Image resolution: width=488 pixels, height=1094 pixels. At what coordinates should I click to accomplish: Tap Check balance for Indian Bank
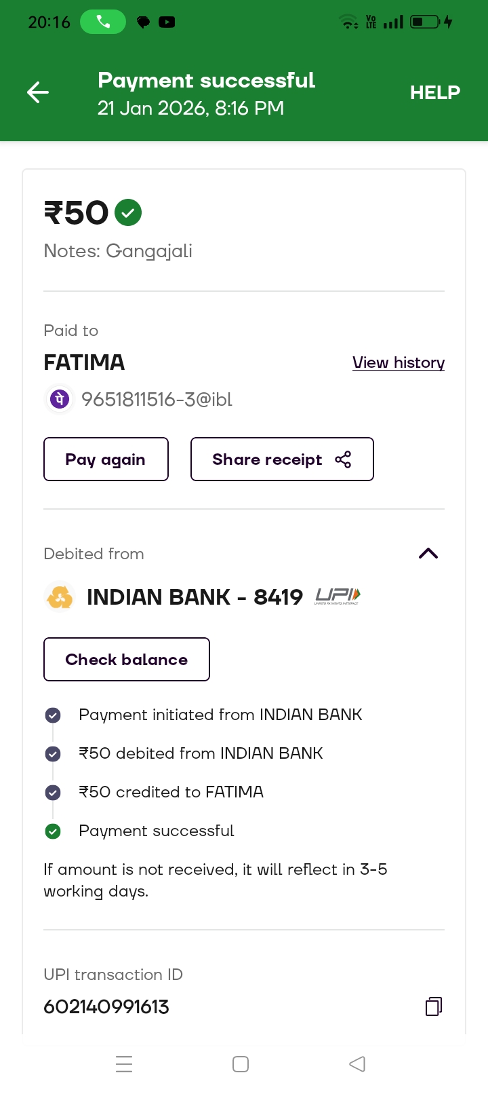127,659
